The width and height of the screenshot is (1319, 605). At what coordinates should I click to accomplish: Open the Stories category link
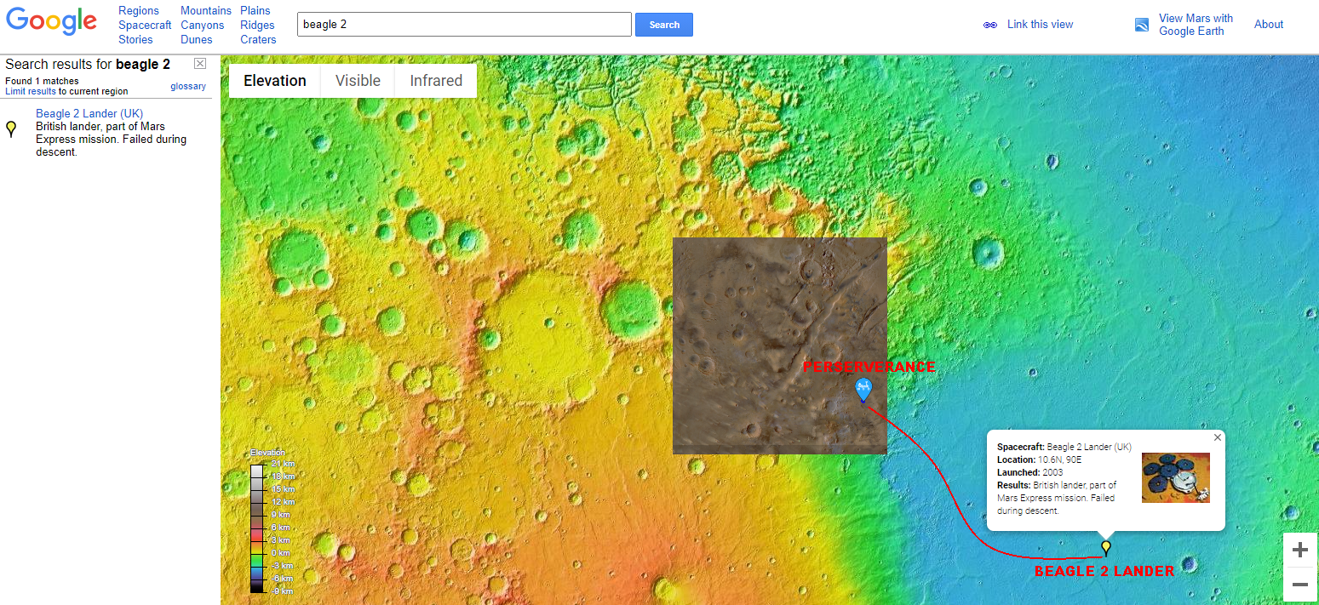pos(136,40)
